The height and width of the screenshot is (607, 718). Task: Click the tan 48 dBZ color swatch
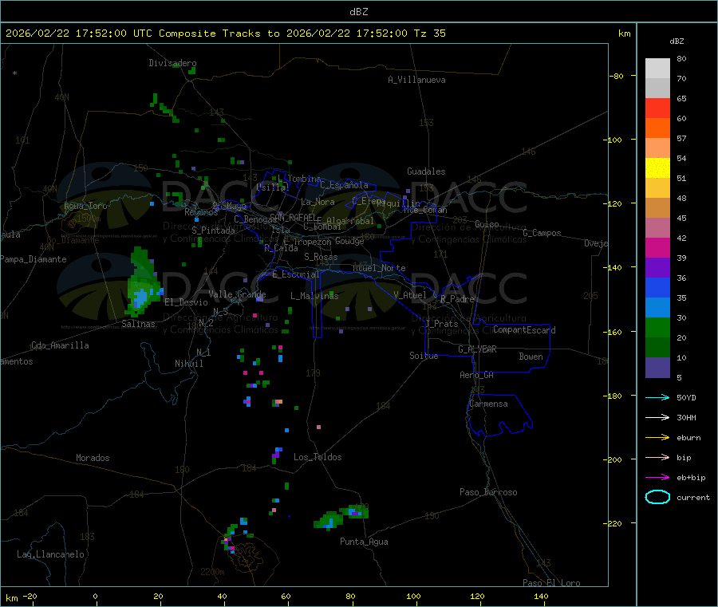click(657, 208)
